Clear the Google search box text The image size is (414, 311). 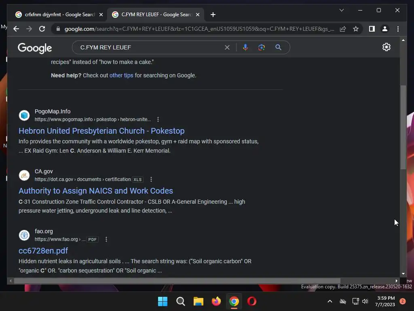(x=227, y=47)
